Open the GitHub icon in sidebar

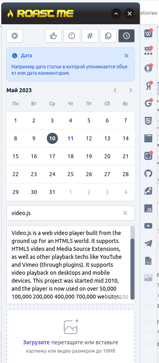(x=148, y=173)
